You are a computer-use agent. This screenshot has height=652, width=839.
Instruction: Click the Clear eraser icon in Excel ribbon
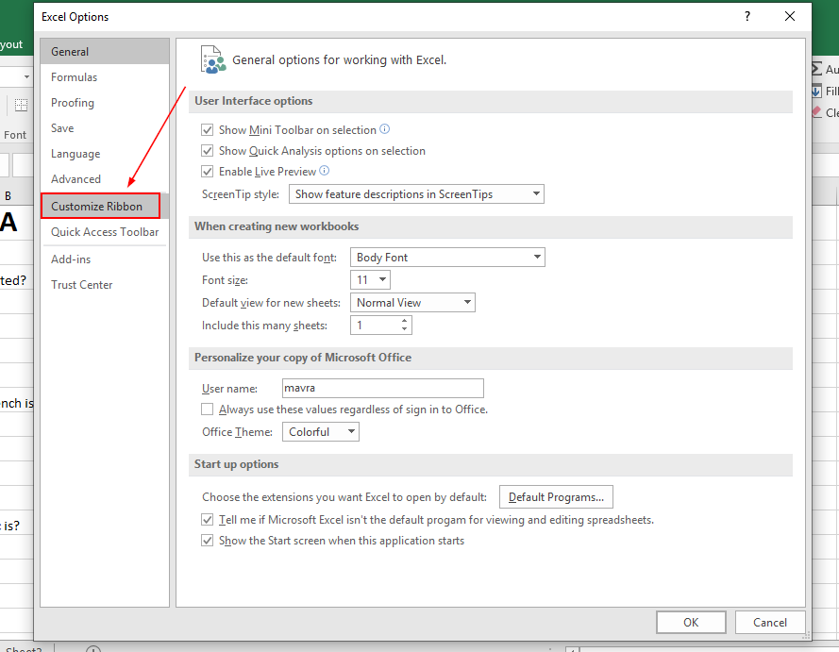click(x=816, y=112)
